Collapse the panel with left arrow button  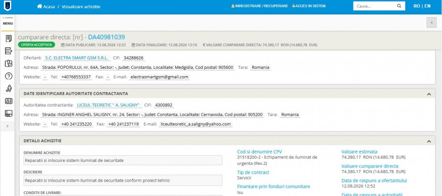point(431,23)
